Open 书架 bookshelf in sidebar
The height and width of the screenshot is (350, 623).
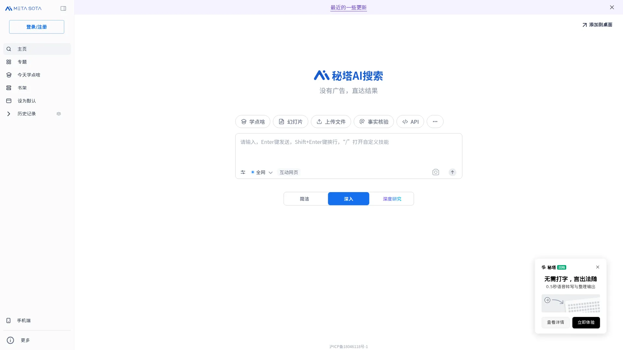(37, 88)
